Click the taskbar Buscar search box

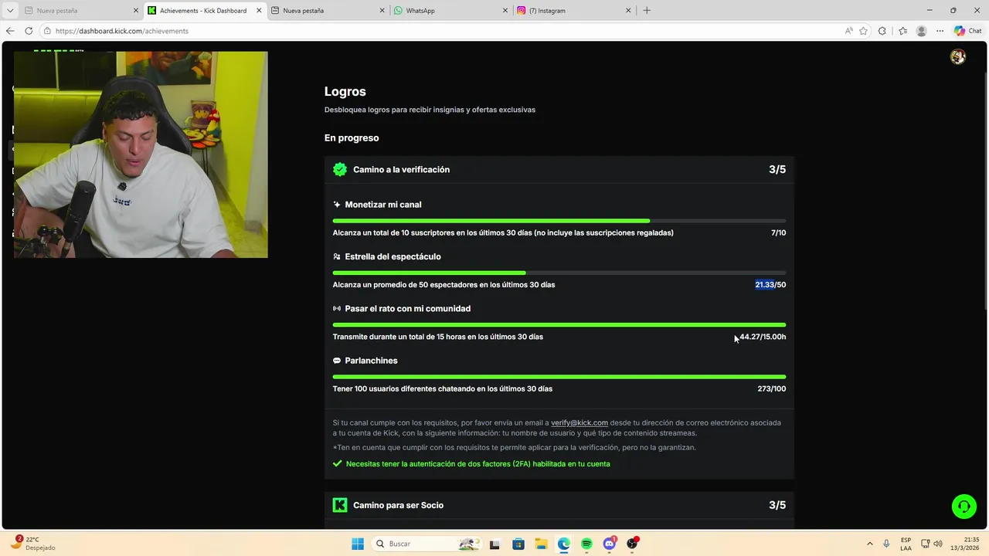425,544
